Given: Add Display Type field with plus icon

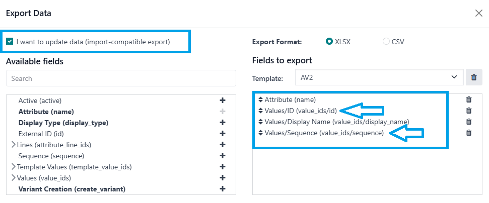Looking at the screenshot, I should point(223,123).
